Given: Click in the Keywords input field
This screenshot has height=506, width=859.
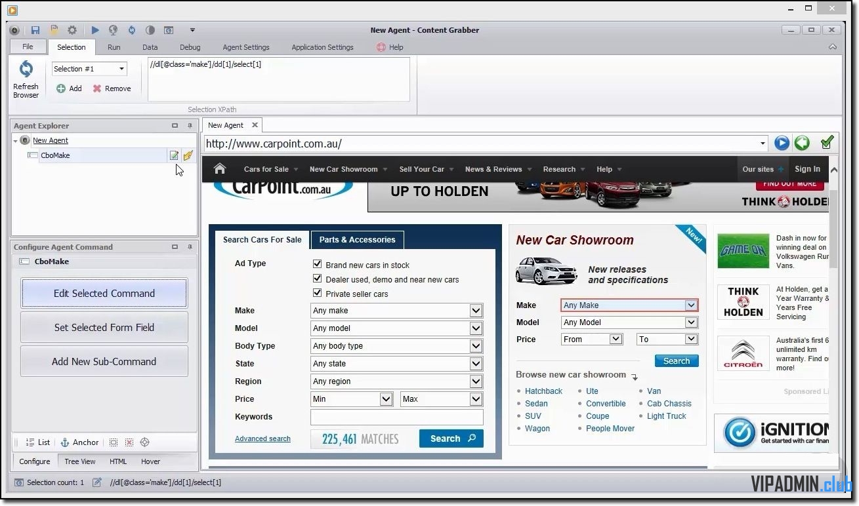Looking at the screenshot, I should coord(397,417).
